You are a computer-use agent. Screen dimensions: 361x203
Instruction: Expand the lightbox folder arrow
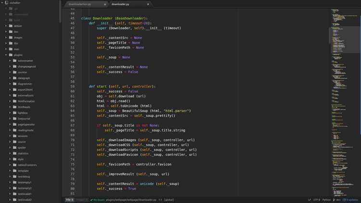click(10, 113)
